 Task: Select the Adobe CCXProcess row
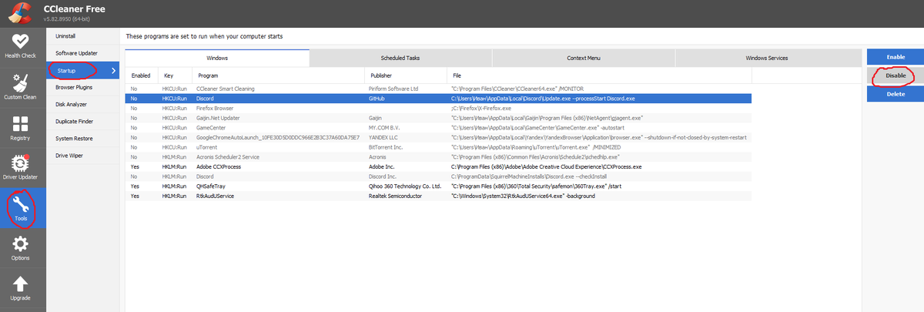pyautogui.click(x=438, y=166)
